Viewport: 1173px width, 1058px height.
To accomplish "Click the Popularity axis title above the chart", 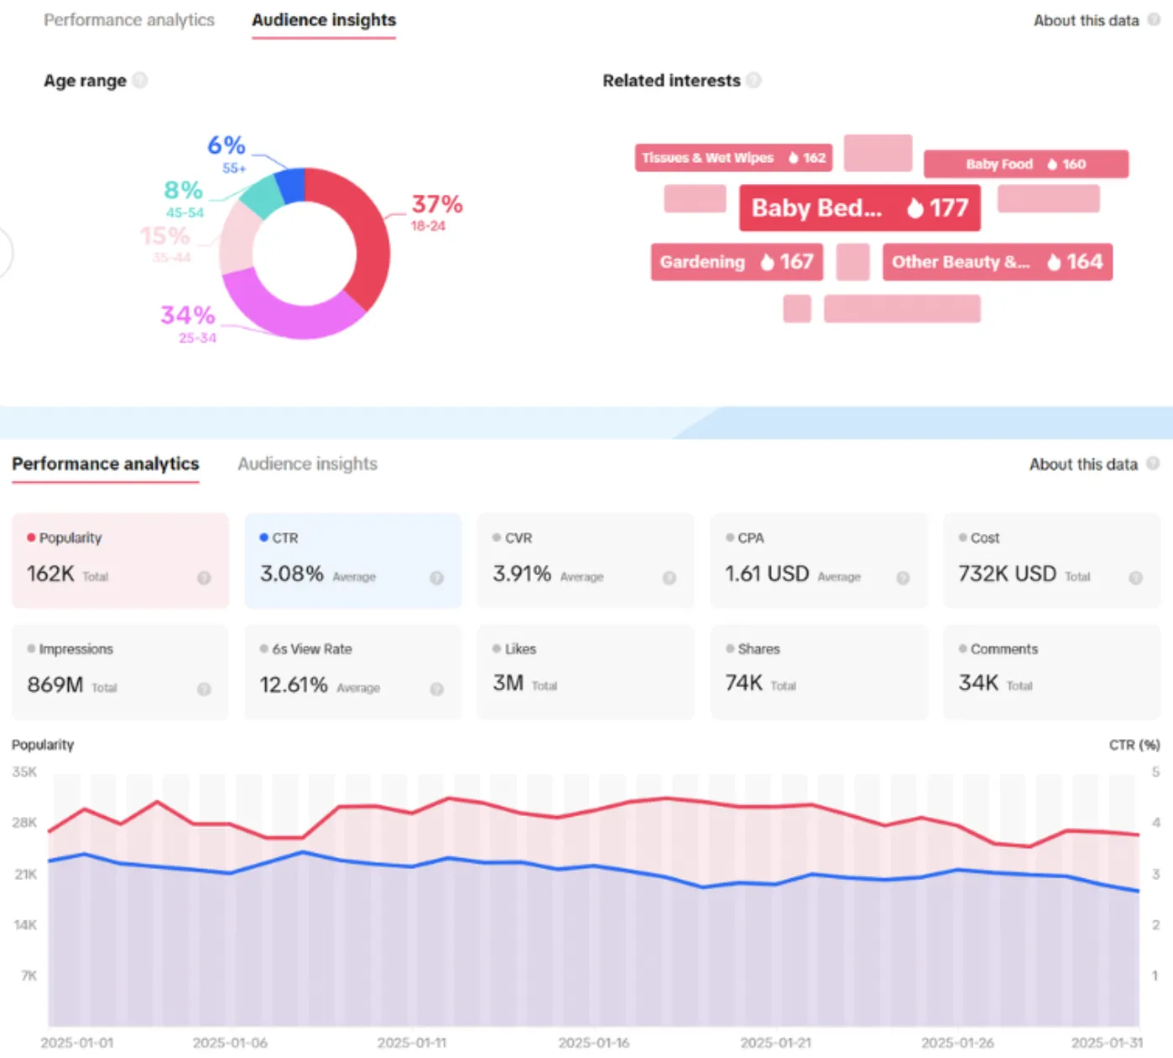I will click(43, 745).
